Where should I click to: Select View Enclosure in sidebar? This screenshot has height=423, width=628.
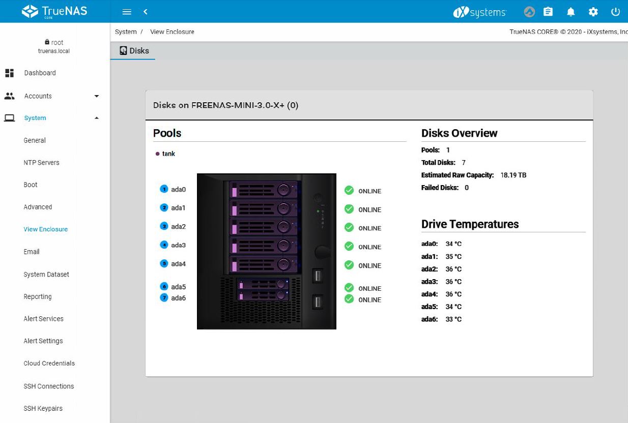coord(45,229)
